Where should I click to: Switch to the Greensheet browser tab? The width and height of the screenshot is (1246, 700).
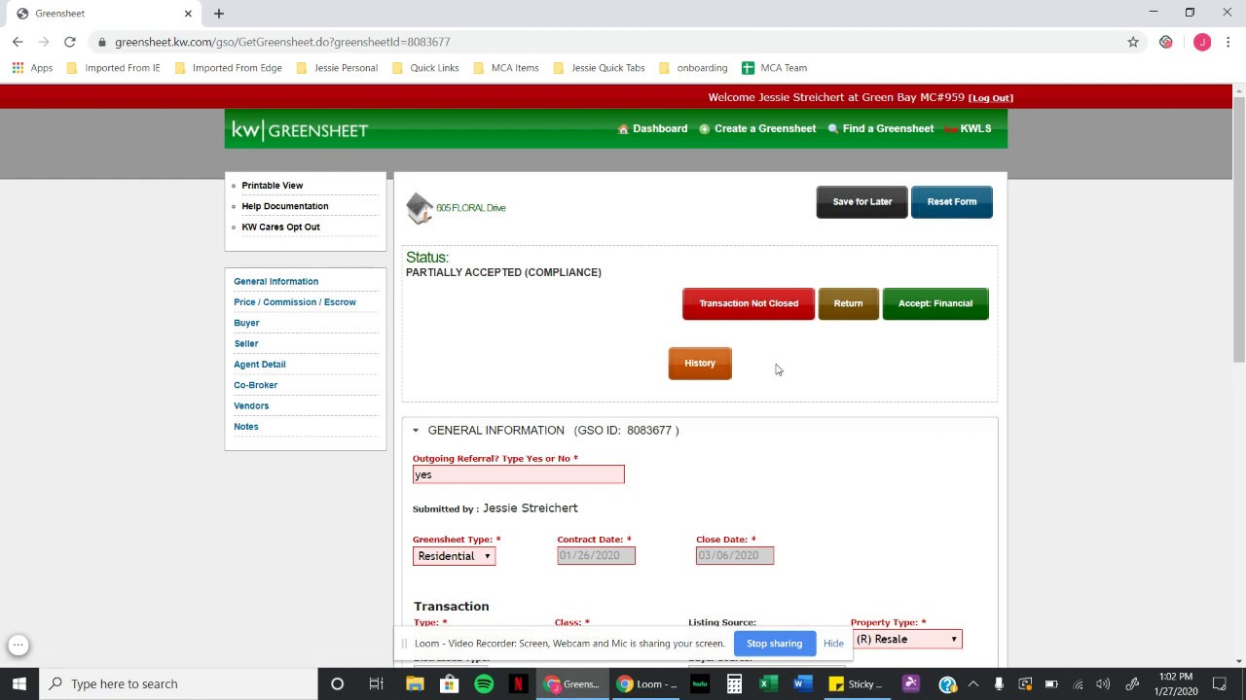point(101,14)
